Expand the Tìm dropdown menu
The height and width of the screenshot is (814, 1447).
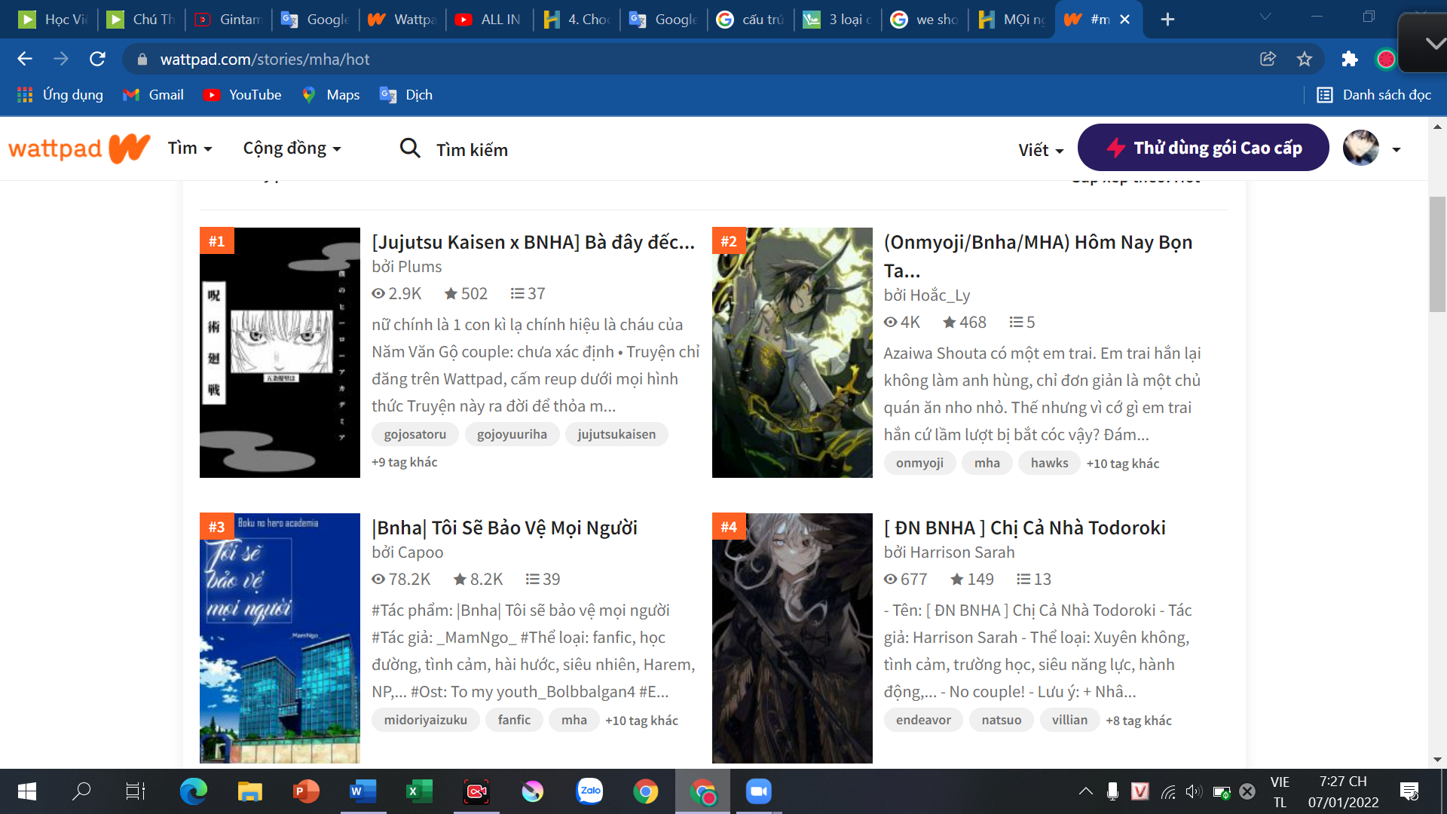click(x=190, y=148)
